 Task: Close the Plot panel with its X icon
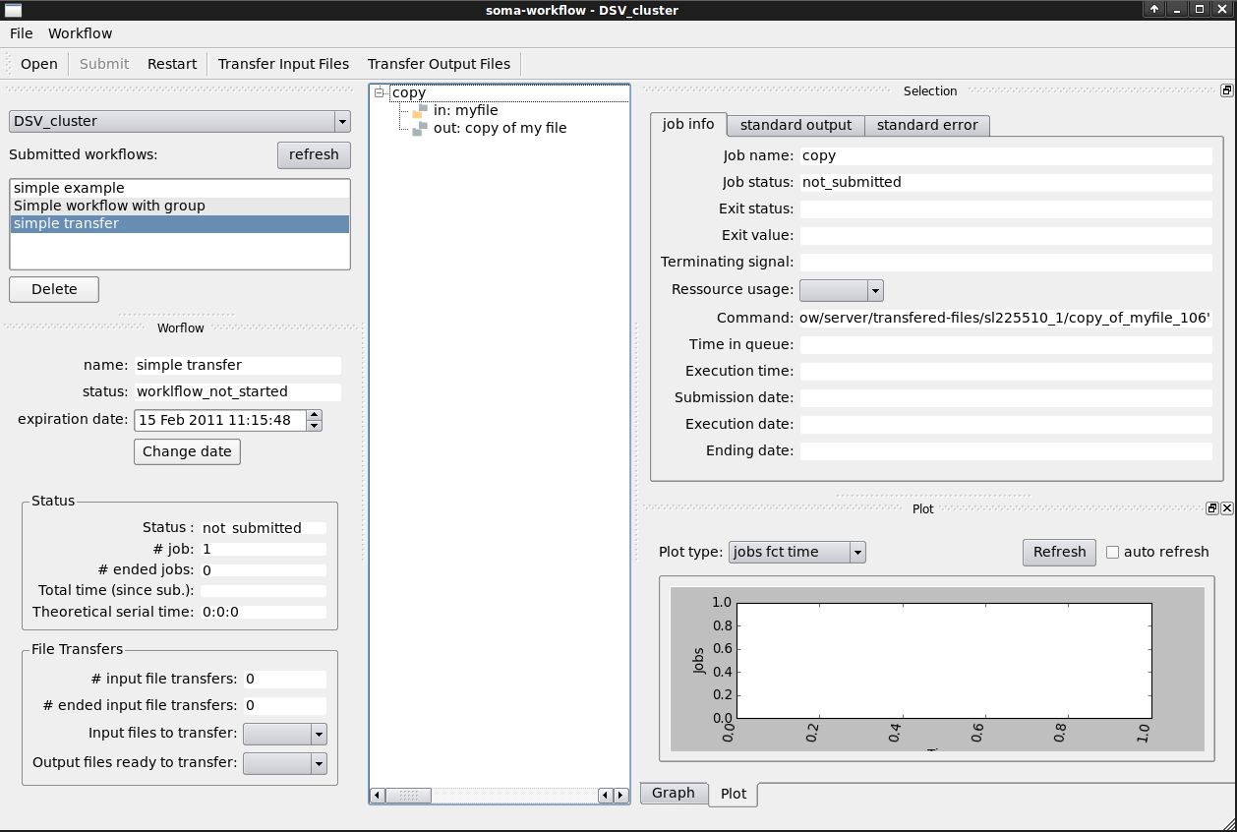pos(1226,508)
